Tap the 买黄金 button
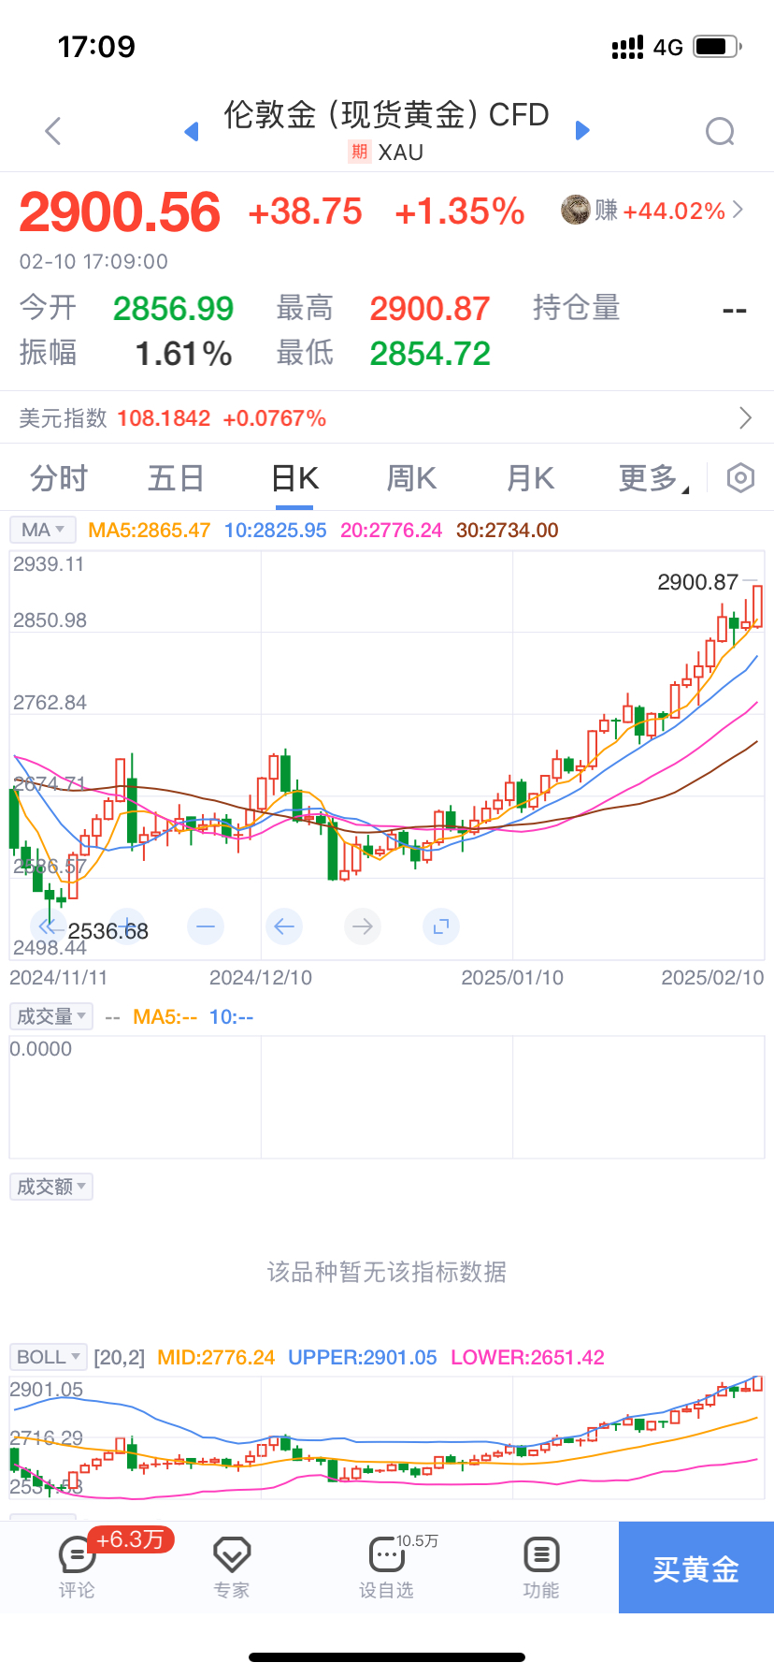 tap(695, 1568)
